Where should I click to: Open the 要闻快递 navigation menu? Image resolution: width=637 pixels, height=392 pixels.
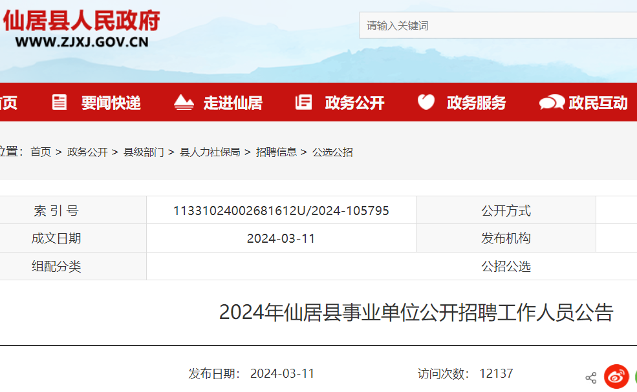(x=111, y=103)
